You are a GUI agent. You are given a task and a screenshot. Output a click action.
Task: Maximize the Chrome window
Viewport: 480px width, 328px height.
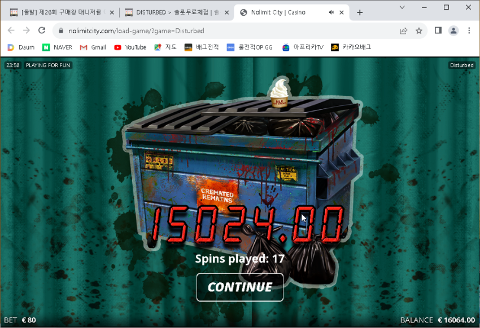pos(446,7)
